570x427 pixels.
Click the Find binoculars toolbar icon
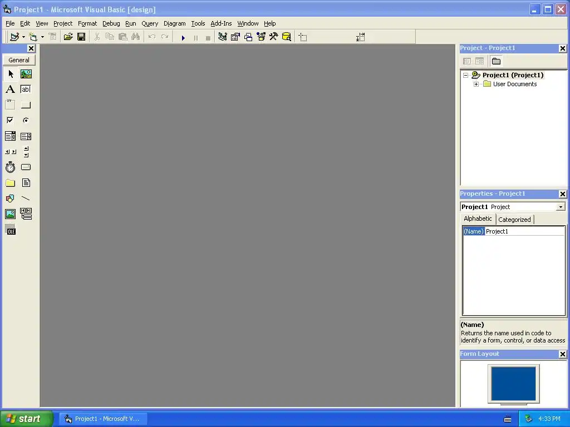[x=136, y=37]
